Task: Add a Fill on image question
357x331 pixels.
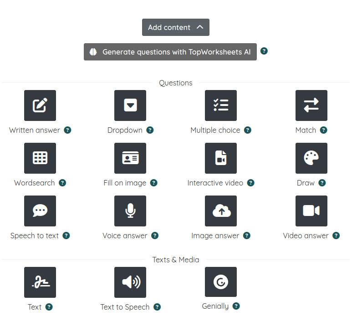Action: click(130, 158)
